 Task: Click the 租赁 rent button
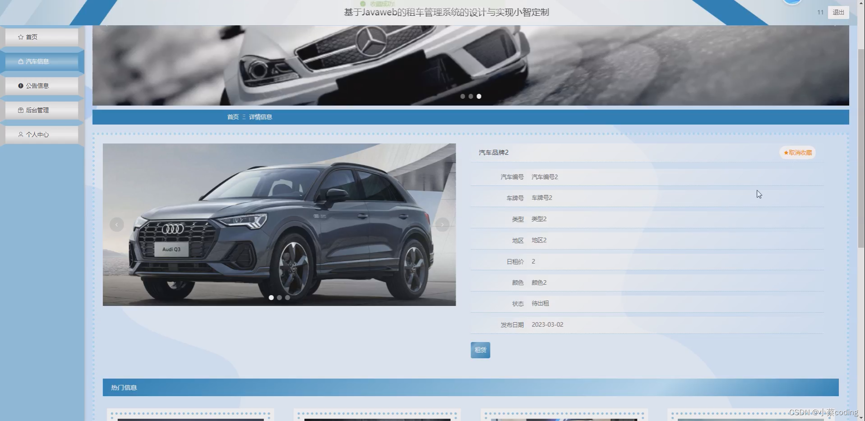(x=481, y=350)
